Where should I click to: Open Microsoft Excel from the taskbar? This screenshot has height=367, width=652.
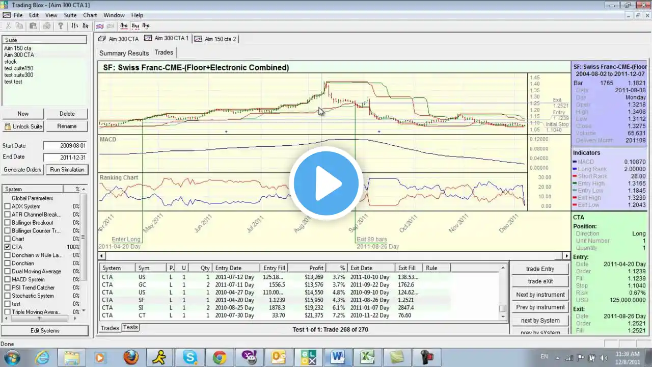(x=367, y=357)
